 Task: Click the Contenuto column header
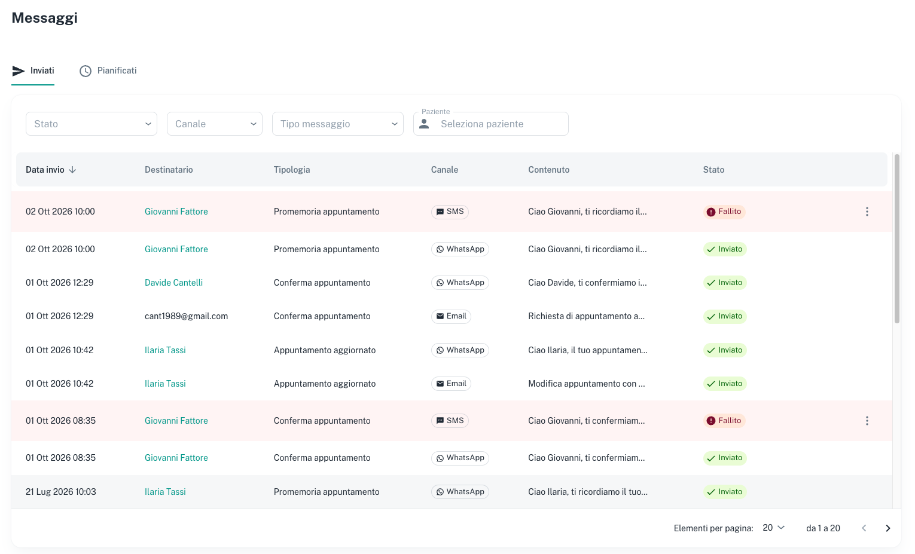(x=548, y=170)
